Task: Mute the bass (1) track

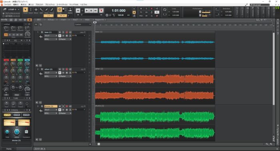Action: click(x=60, y=32)
